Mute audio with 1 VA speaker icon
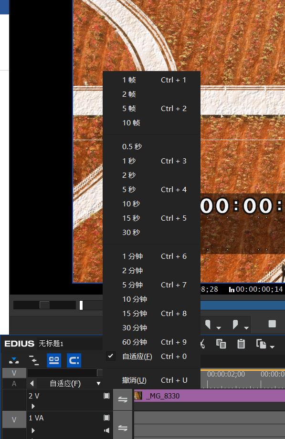This screenshot has height=439, width=285. point(106,430)
